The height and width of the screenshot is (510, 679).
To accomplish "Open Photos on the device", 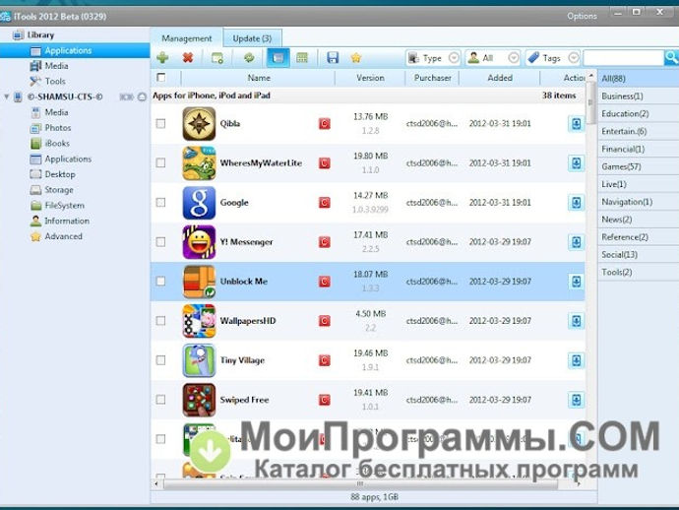I will [58, 128].
